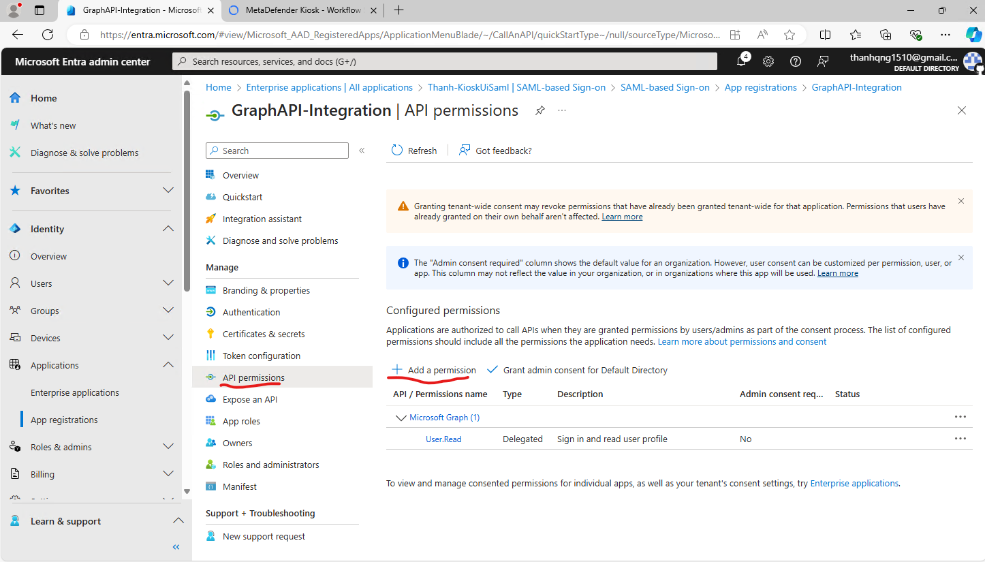
Task: Open more options ellipsis beside page title
Action: 562,110
